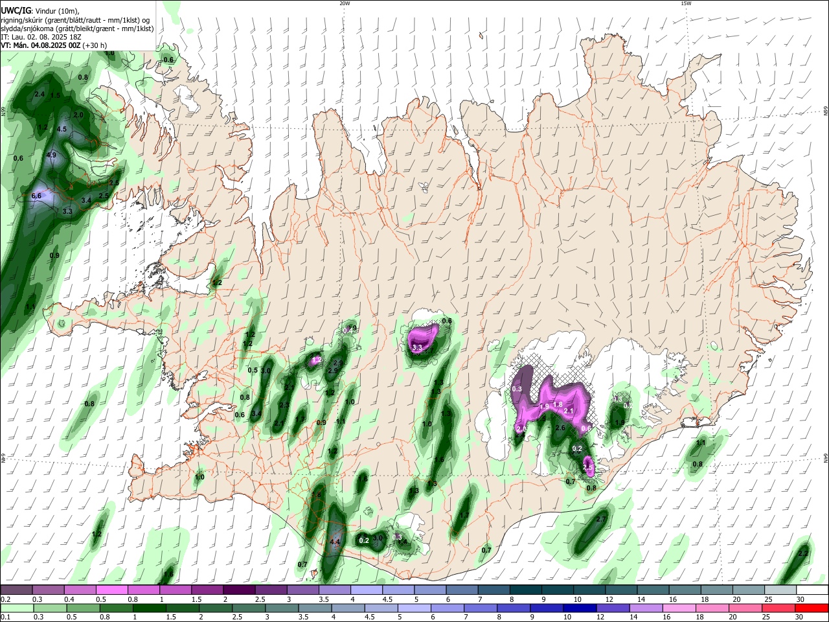This screenshot has width=829, height=622.
Task: Click the 2.4 precipitation value on the map
Action: pyautogui.click(x=40, y=95)
